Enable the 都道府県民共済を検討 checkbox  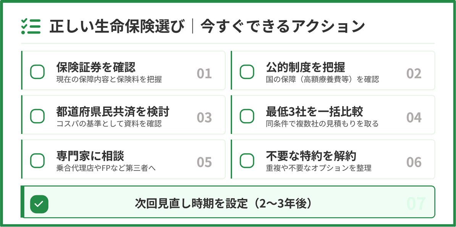(x=37, y=116)
